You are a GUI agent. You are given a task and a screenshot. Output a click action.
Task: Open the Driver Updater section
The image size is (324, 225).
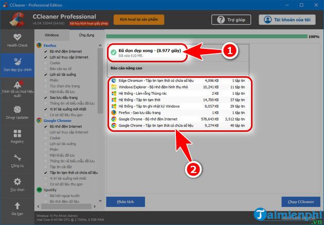tap(17, 113)
